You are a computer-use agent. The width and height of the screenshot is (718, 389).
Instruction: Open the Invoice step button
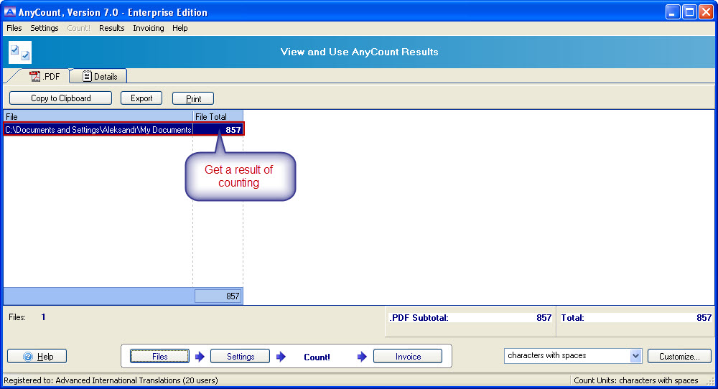[408, 357]
